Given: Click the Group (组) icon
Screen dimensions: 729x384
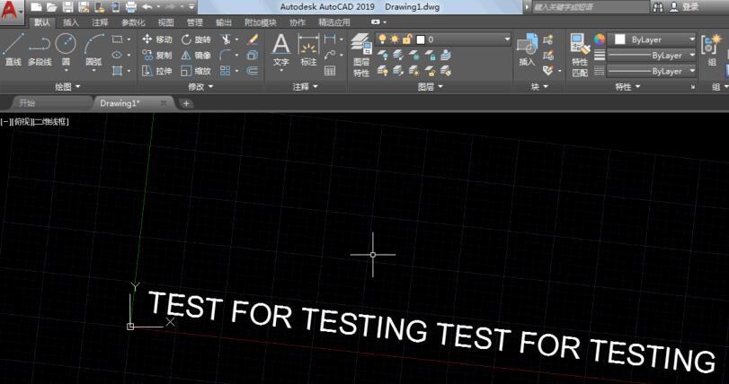Looking at the screenshot, I should [712, 50].
